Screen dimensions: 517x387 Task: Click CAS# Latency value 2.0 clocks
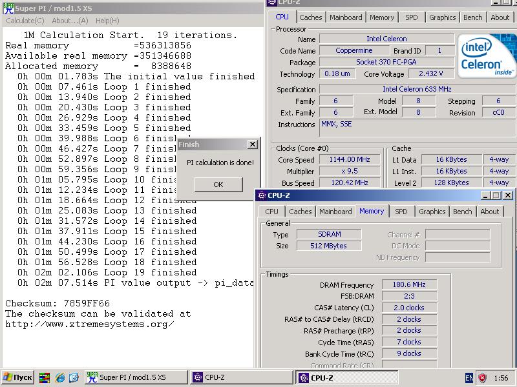[x=409, y=308]
